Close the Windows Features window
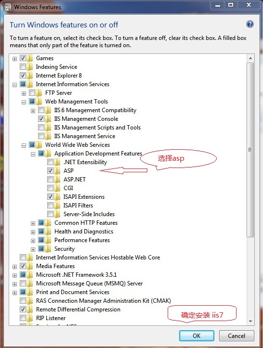The height and width of the screenshot is (348, 263). [249, 5]
